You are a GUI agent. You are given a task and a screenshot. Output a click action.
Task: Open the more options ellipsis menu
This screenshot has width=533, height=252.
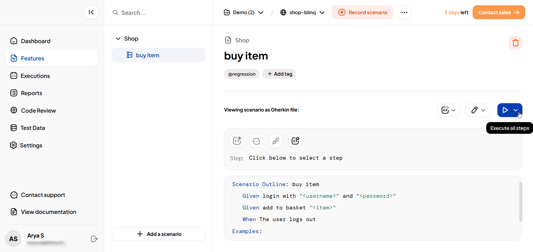point(404,13)
